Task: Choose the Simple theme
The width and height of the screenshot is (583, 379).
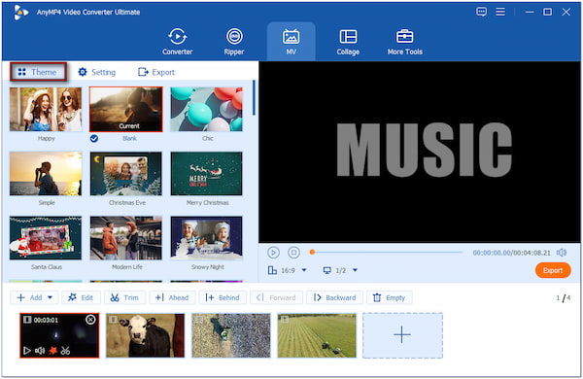Action: 46,173
